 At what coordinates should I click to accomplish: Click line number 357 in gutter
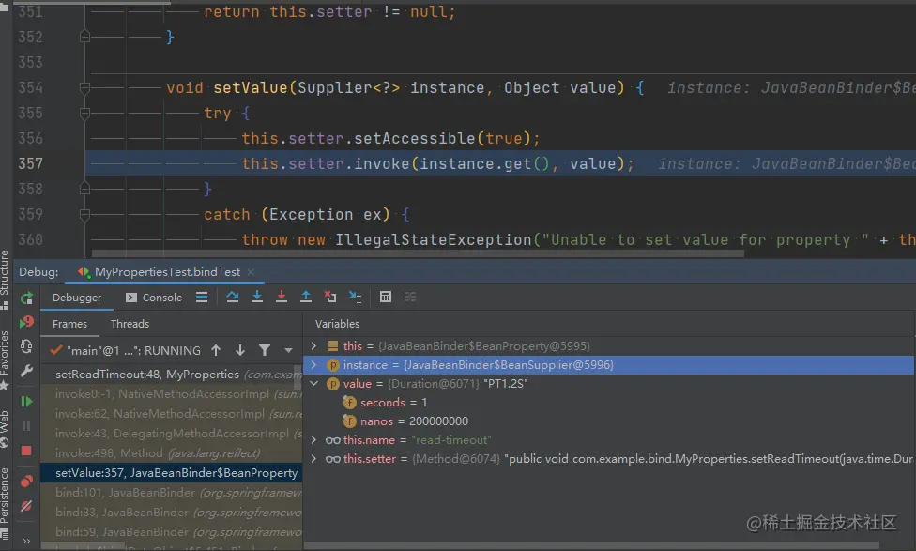(x=30, y=163)
